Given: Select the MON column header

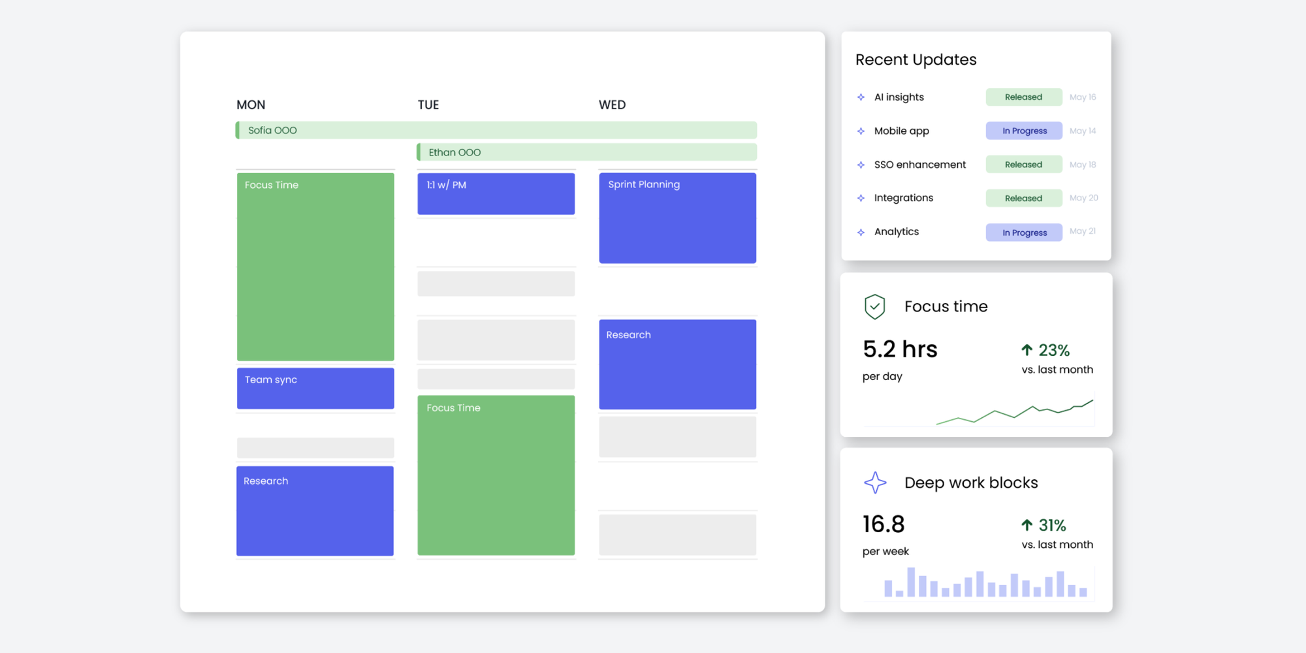Looking at the screenshot, I should pyautogui.click(x=251, y=104).
